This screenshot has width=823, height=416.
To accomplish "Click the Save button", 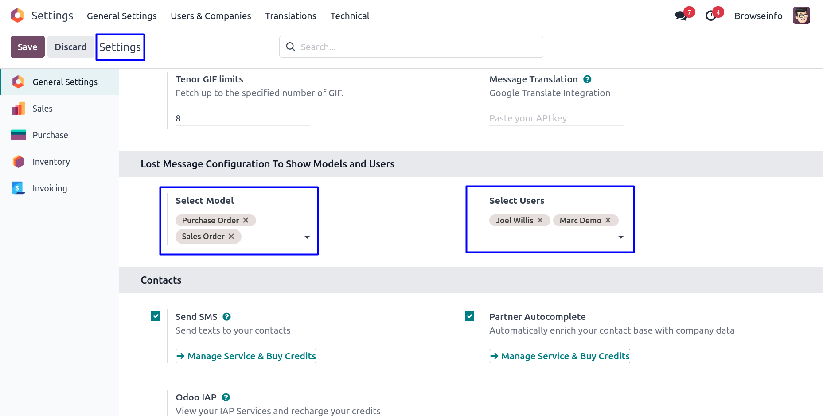I will (27, 47).
